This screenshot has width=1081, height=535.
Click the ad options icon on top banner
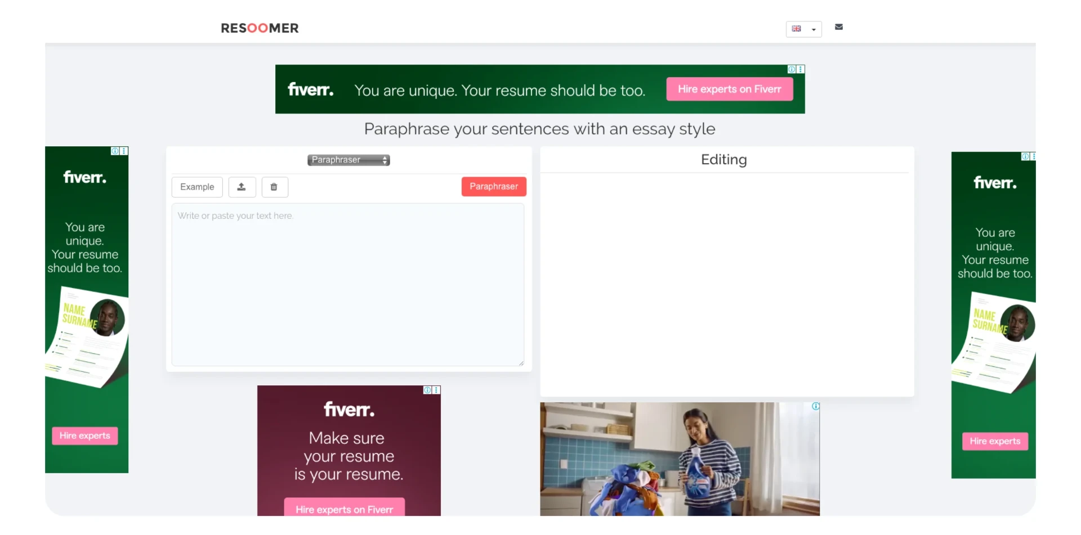[x=801, y=69]
